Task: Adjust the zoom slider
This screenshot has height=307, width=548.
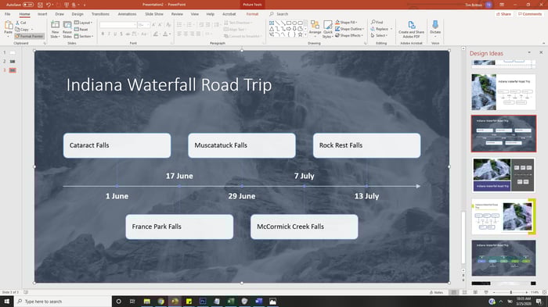Action: [511, 292]
